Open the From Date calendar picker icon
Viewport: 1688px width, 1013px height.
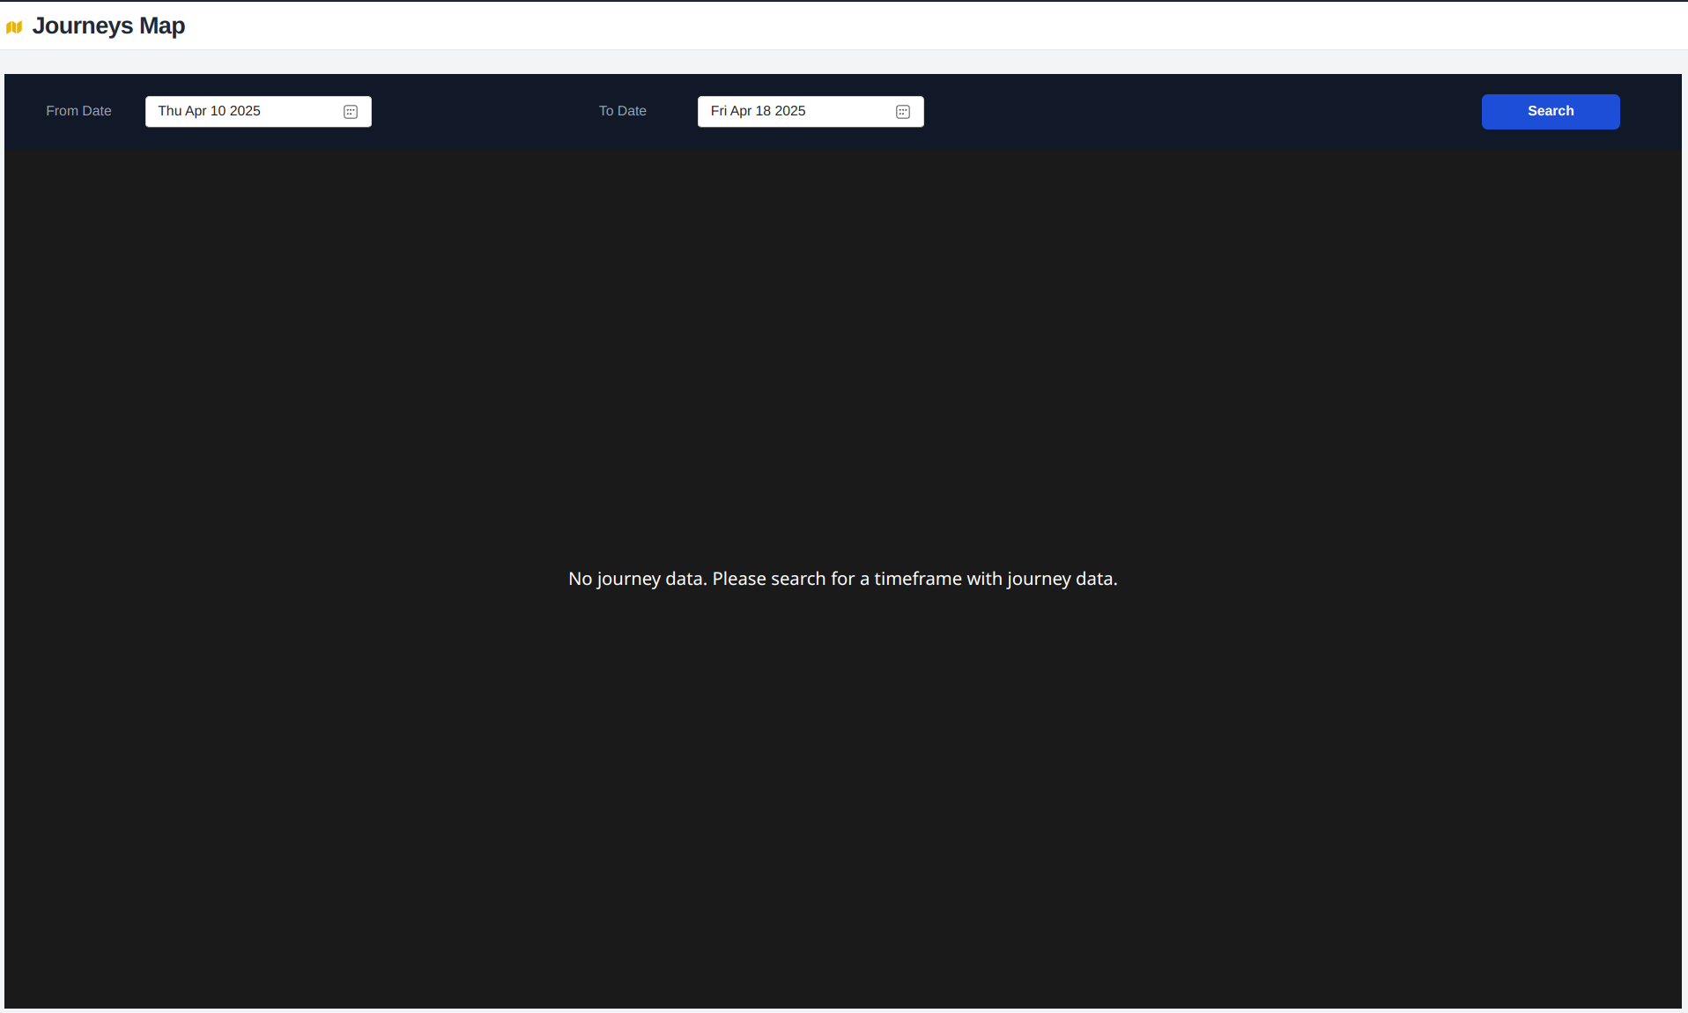[350, 112]
